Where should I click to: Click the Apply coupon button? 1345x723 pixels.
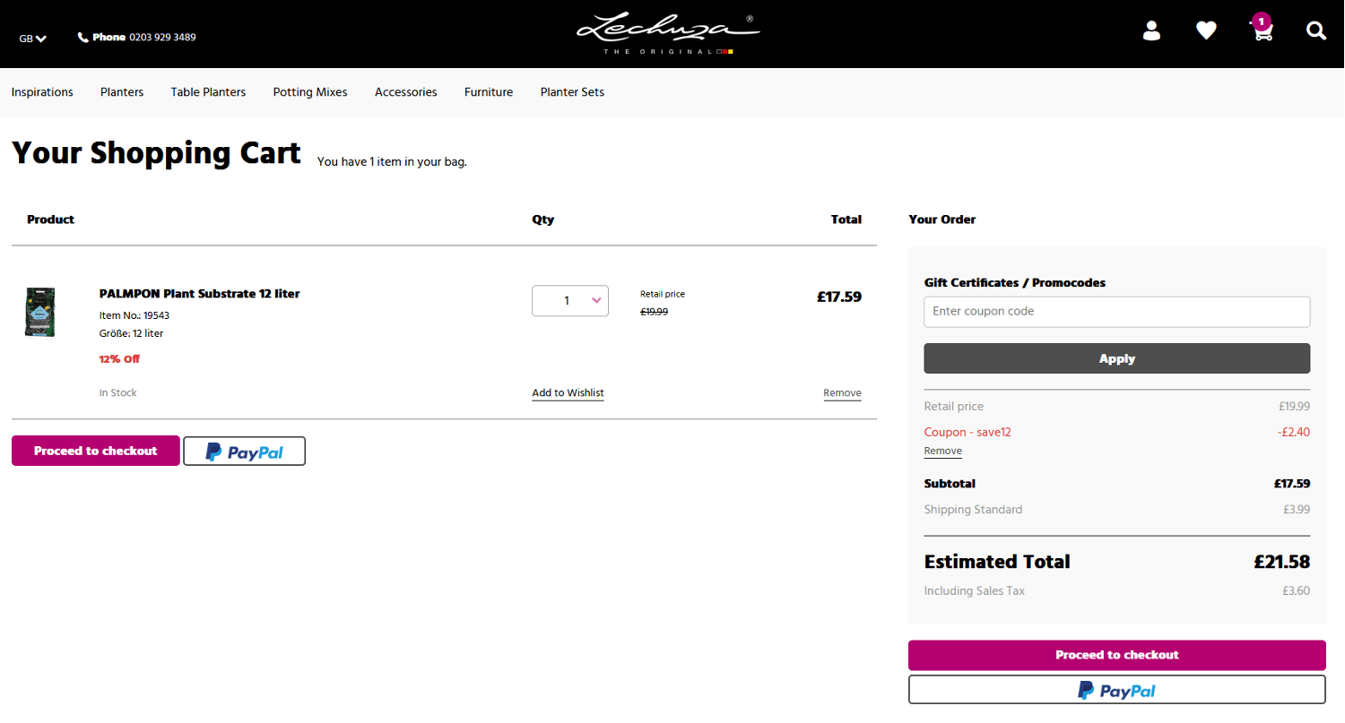coord(1117,358)
